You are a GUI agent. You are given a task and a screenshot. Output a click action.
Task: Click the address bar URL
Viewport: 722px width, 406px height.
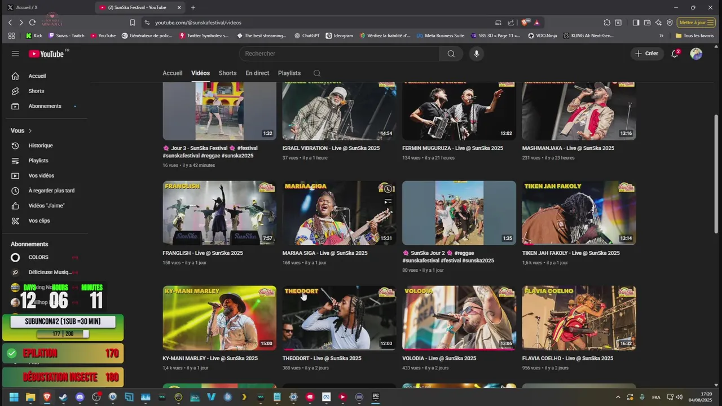pos(198,23)
